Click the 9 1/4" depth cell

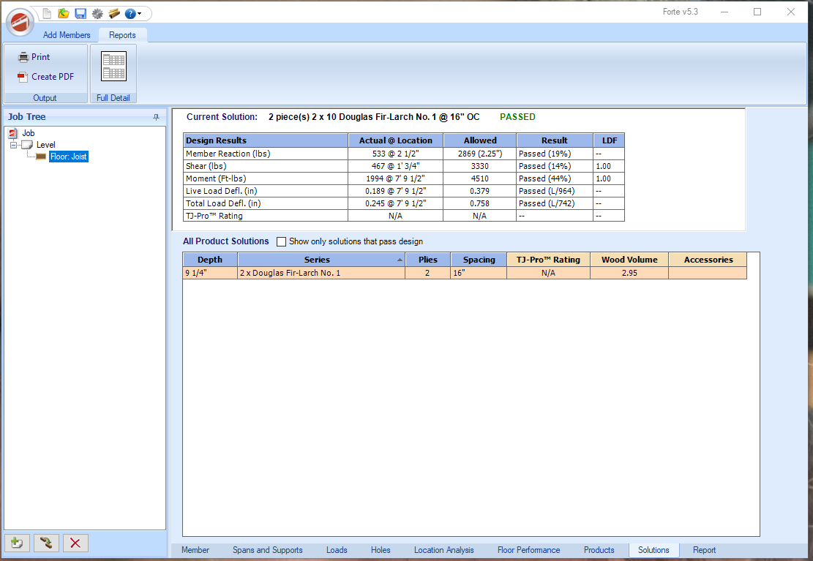click(210, 273)
